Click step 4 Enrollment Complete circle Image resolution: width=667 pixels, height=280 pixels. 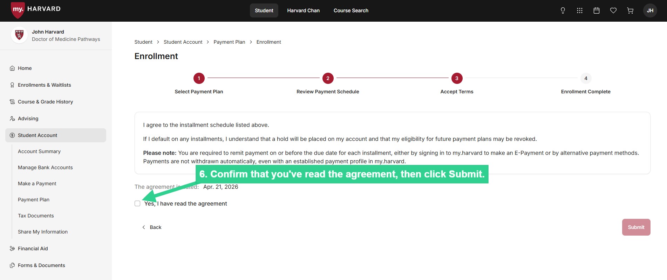(586, 78)
